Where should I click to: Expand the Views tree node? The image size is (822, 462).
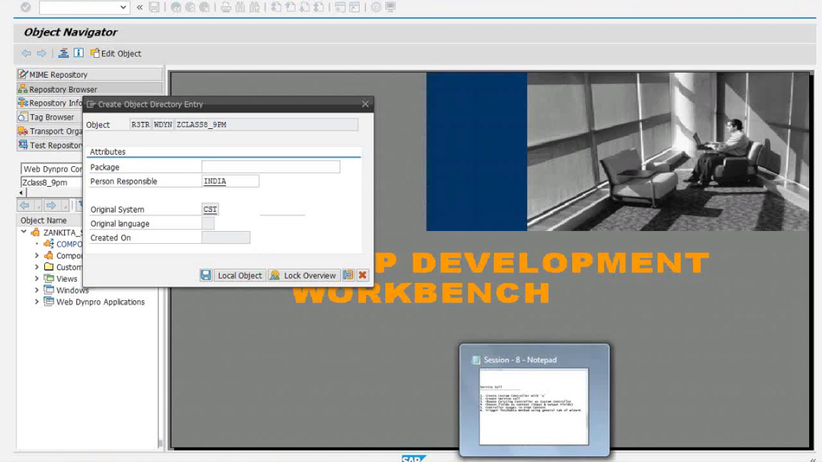pos(37,278)
